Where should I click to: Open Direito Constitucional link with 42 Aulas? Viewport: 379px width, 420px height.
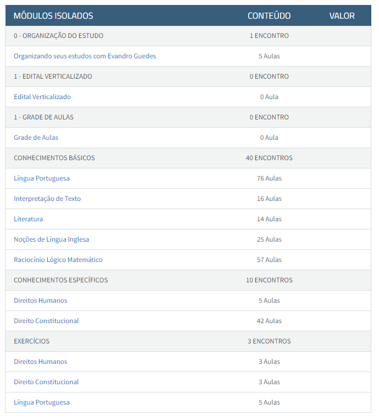tap(46, 321)
